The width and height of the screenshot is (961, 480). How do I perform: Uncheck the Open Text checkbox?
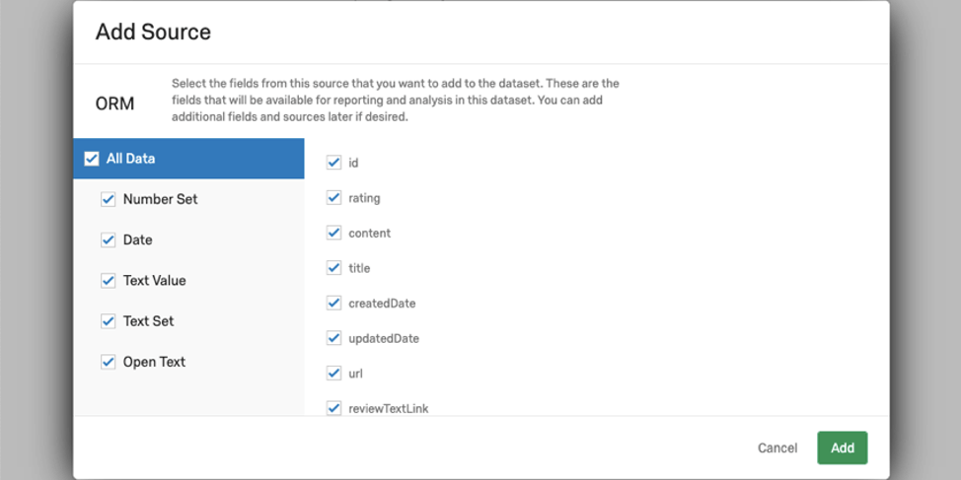tap(109, 362)
